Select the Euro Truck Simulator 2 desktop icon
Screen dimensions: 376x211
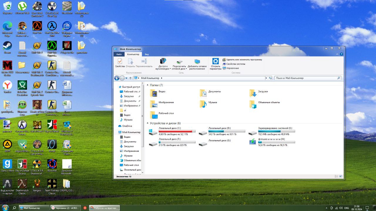(37, 9)
